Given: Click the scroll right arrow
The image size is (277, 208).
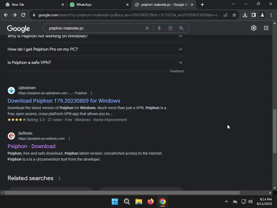Looking at the screenshot, I should pos(270,193).
